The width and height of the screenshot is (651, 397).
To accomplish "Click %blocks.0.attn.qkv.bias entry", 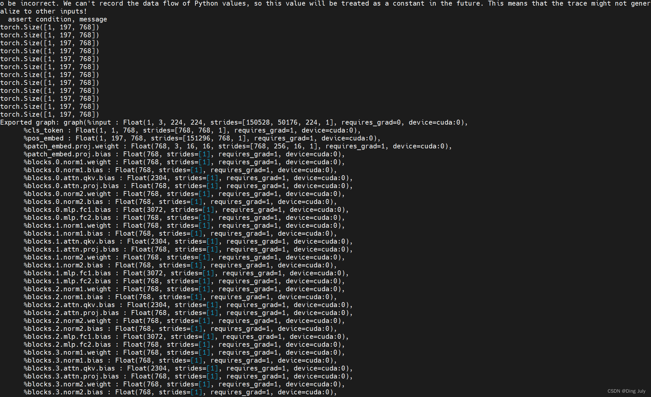I will click(69, 178).
